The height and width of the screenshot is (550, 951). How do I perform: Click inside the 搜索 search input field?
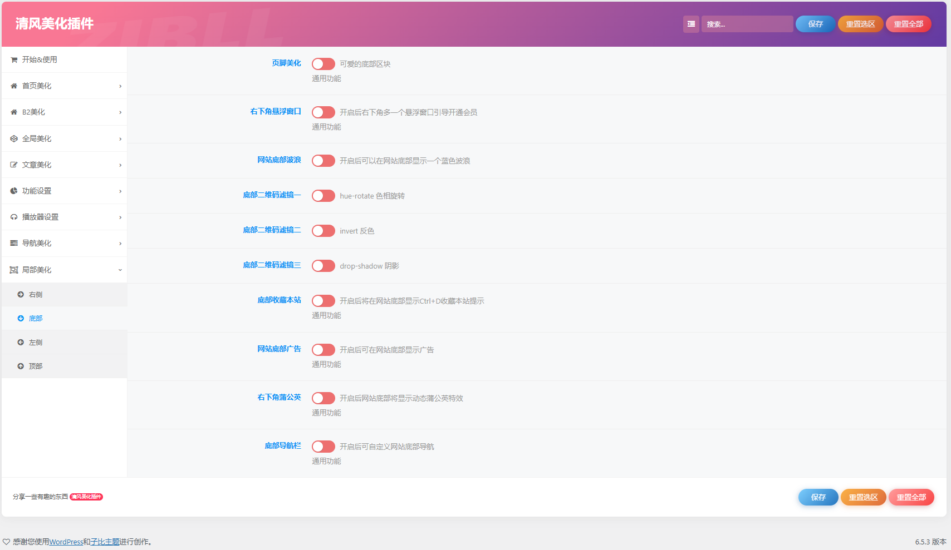[x=747, y=24]
